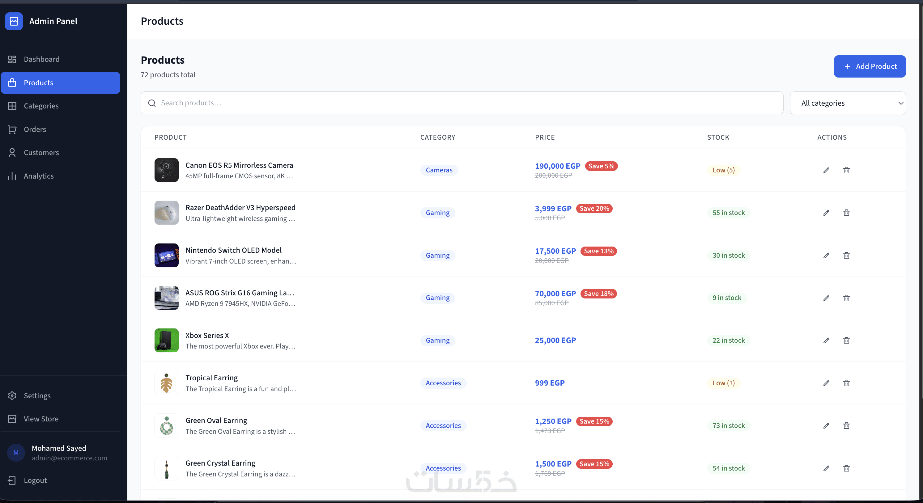
Task: Click the admin@ecommerce.com email text
Action: [x=70, y=458]
